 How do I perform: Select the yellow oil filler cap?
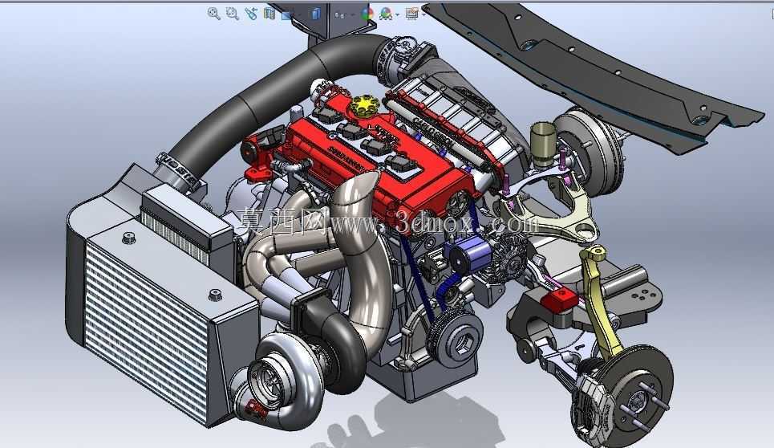pyautogui.click(x=365, y=104)
